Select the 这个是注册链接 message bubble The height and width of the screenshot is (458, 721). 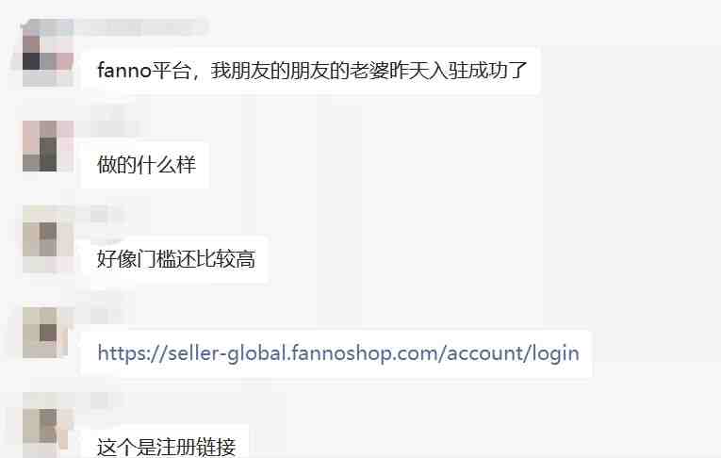(166, 443)
